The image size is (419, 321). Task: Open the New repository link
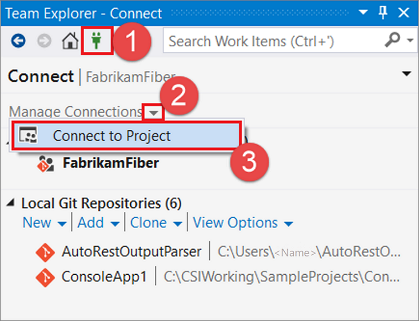tap(37, 222)
